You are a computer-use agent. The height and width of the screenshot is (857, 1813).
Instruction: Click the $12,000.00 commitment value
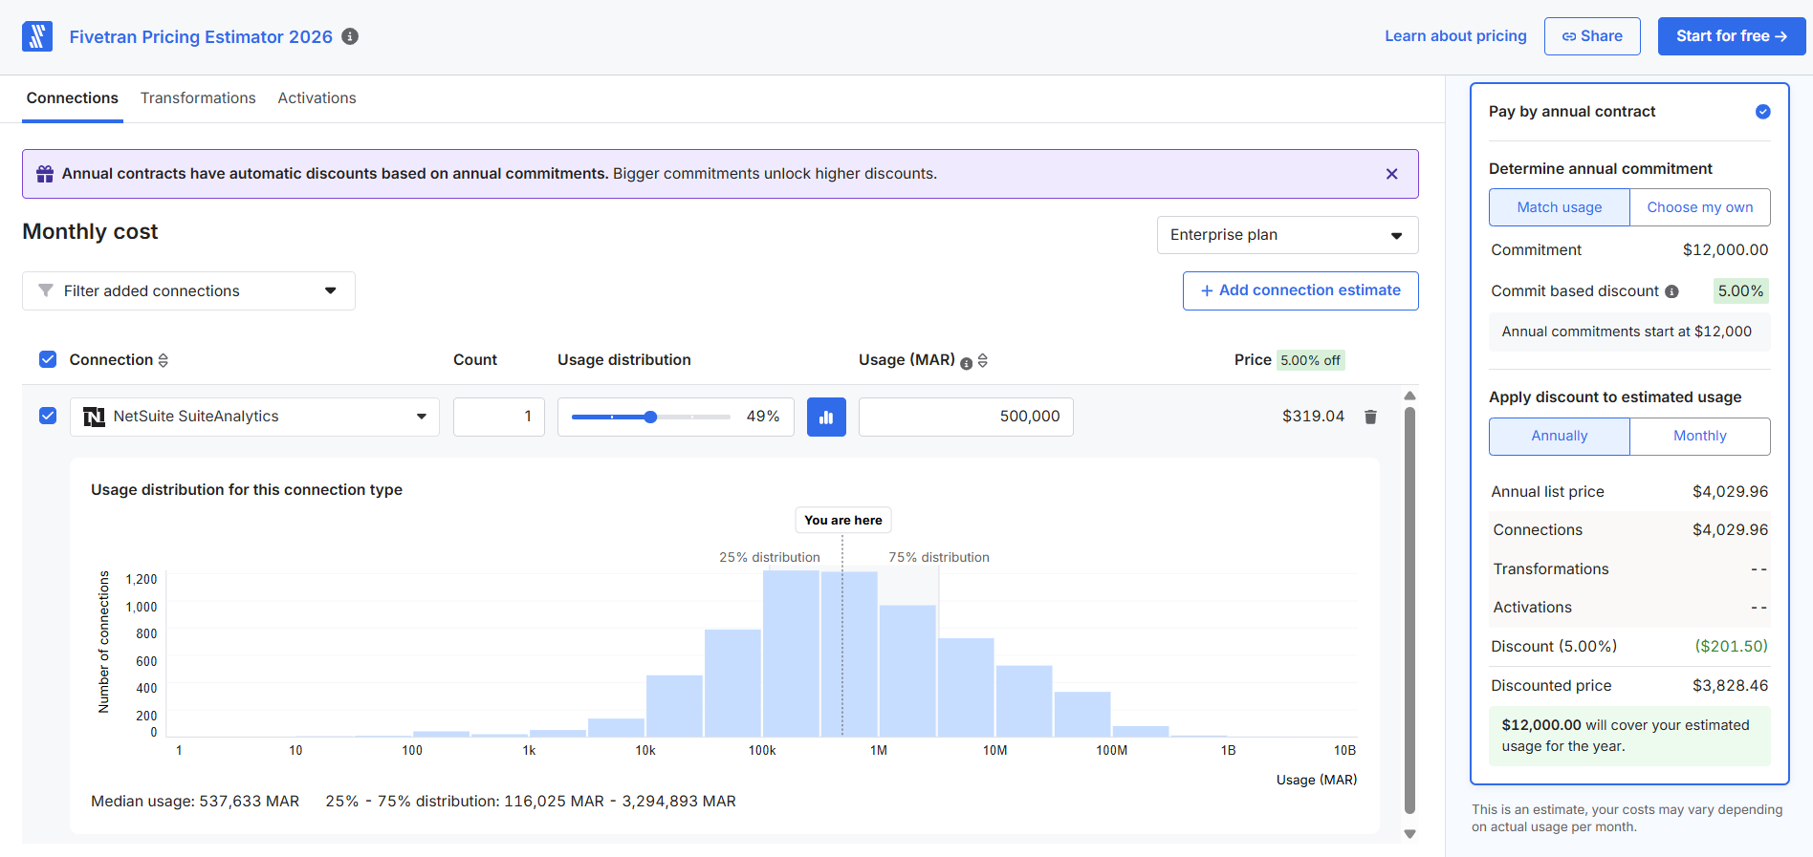pos(1725,250)
